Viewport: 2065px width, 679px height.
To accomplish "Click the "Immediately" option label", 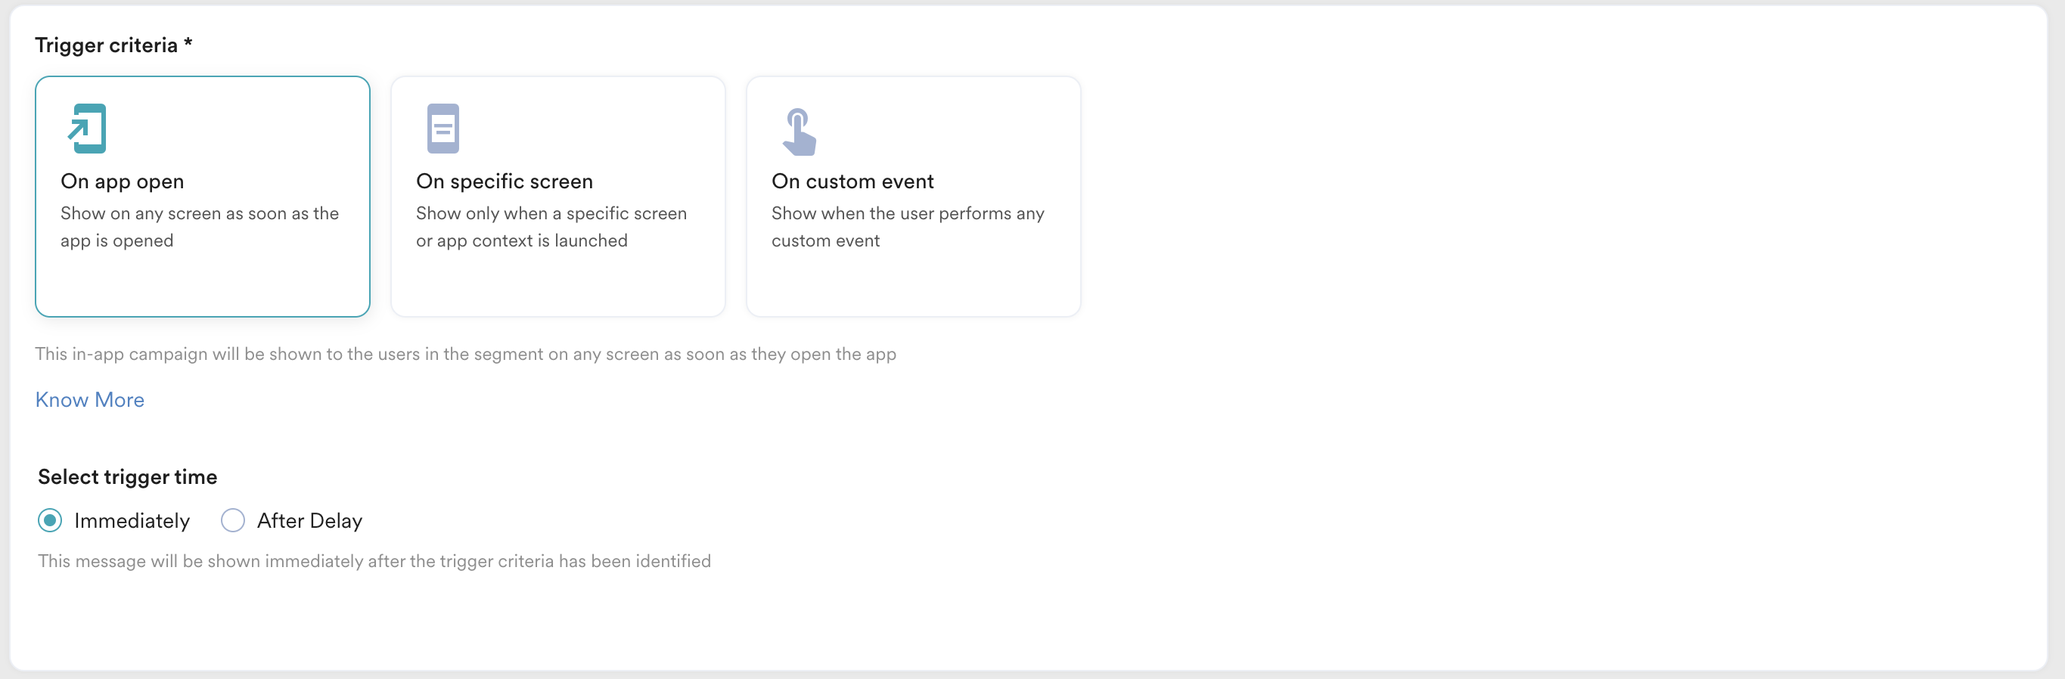I will click(x=132, y=521).
